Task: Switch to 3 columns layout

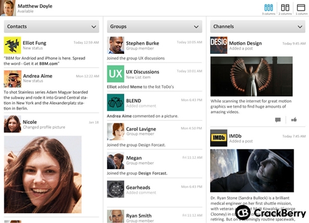Action: 269,9
